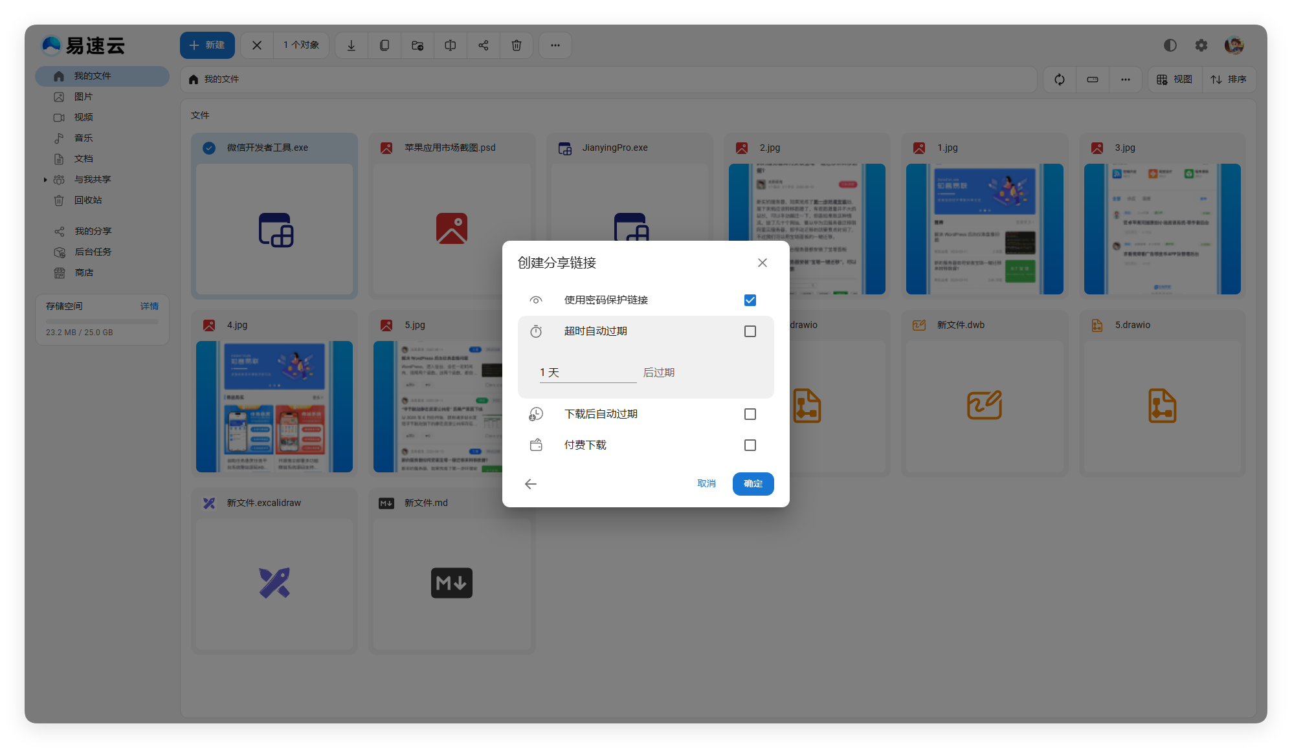Open the 视图 view options dropdown
1292x748 pixels.
pyautogui.click(x=1175, y=80)
